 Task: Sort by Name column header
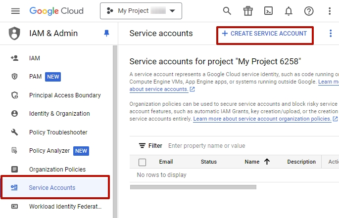point(252,162)
